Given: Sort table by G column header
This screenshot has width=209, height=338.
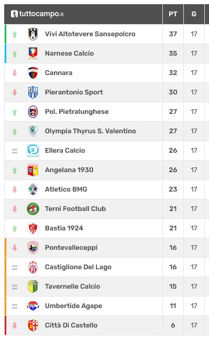Looking at the screenshot, I should (194, 14).
